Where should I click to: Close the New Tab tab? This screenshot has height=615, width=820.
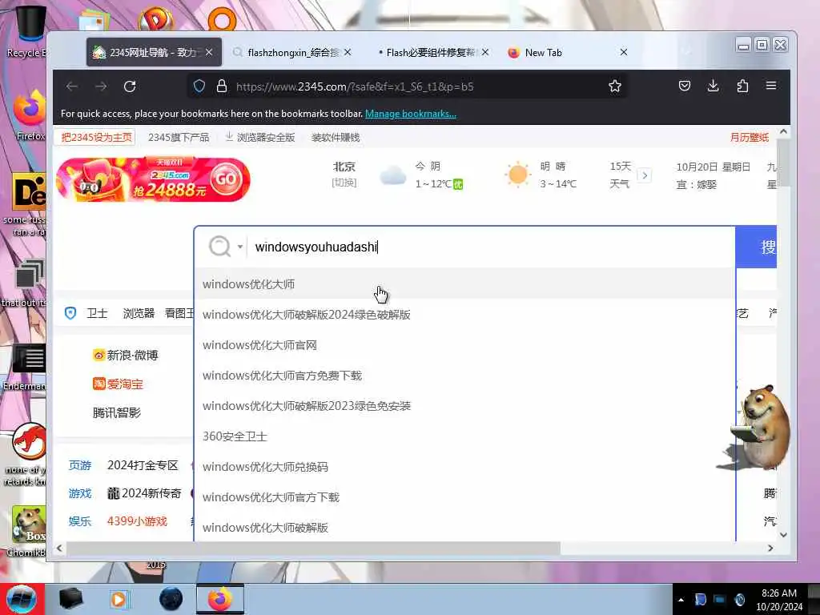point(623,52)
